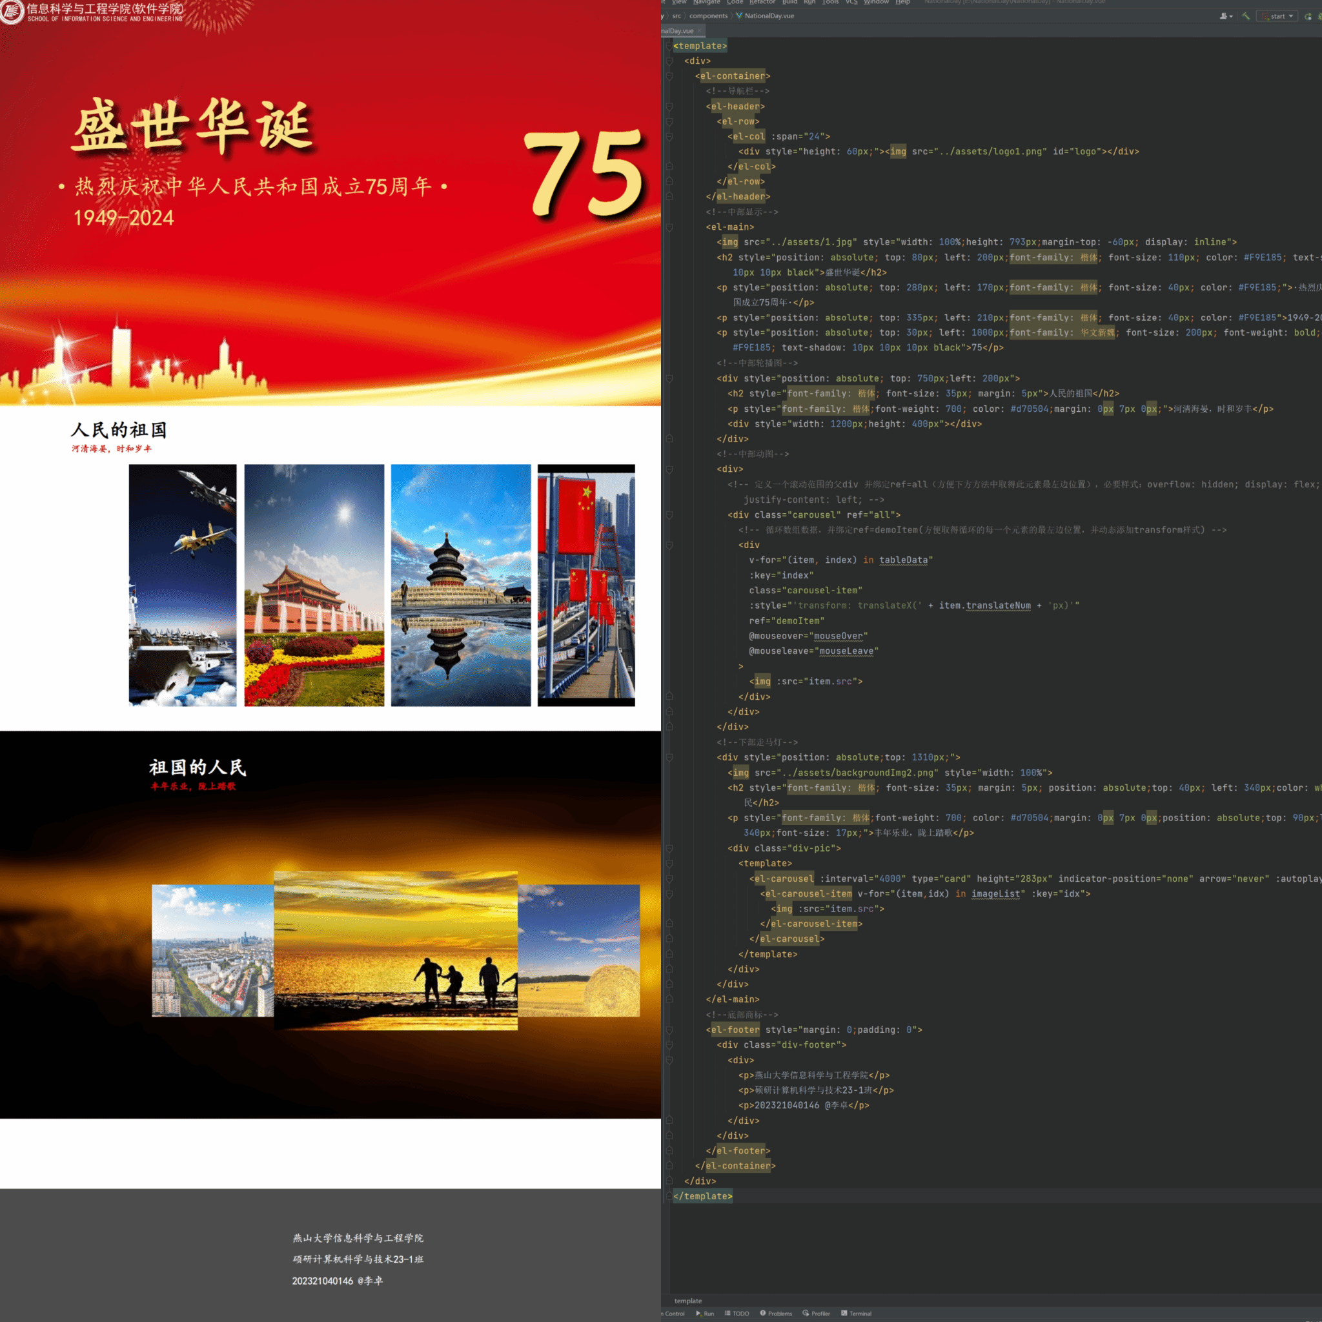Viewport: 1322px width, 1322px height.
Task: Open the Run tool window
Action: click(705, 1313)
